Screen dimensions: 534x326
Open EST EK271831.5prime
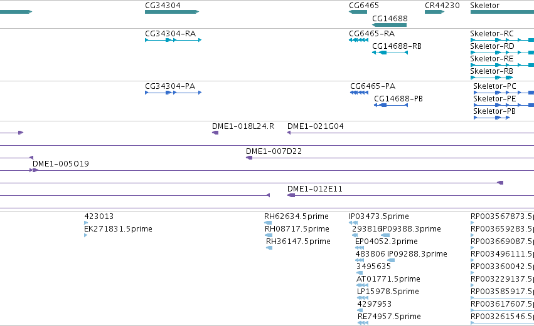[x=118, y=229]
